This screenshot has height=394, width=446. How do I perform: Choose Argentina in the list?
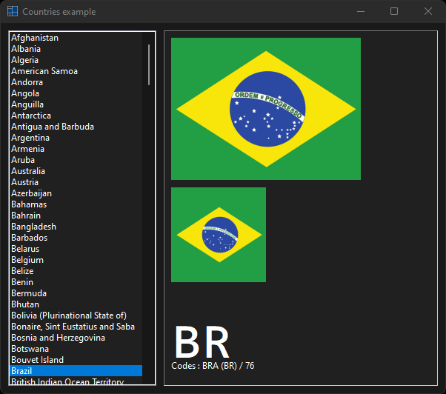click(x=76, y=138)
